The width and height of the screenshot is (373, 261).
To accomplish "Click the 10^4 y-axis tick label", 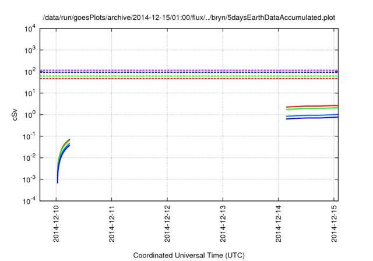I will [x=30, y=29].
